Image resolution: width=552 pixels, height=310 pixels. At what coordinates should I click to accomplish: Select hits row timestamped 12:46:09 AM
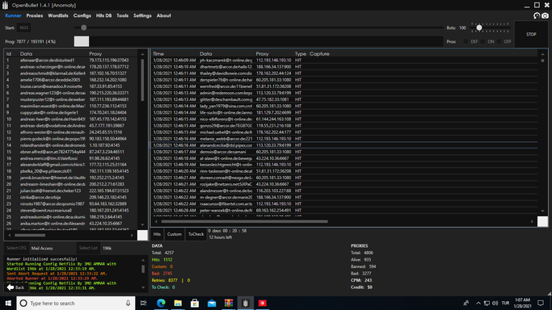(x=344, y=60)
